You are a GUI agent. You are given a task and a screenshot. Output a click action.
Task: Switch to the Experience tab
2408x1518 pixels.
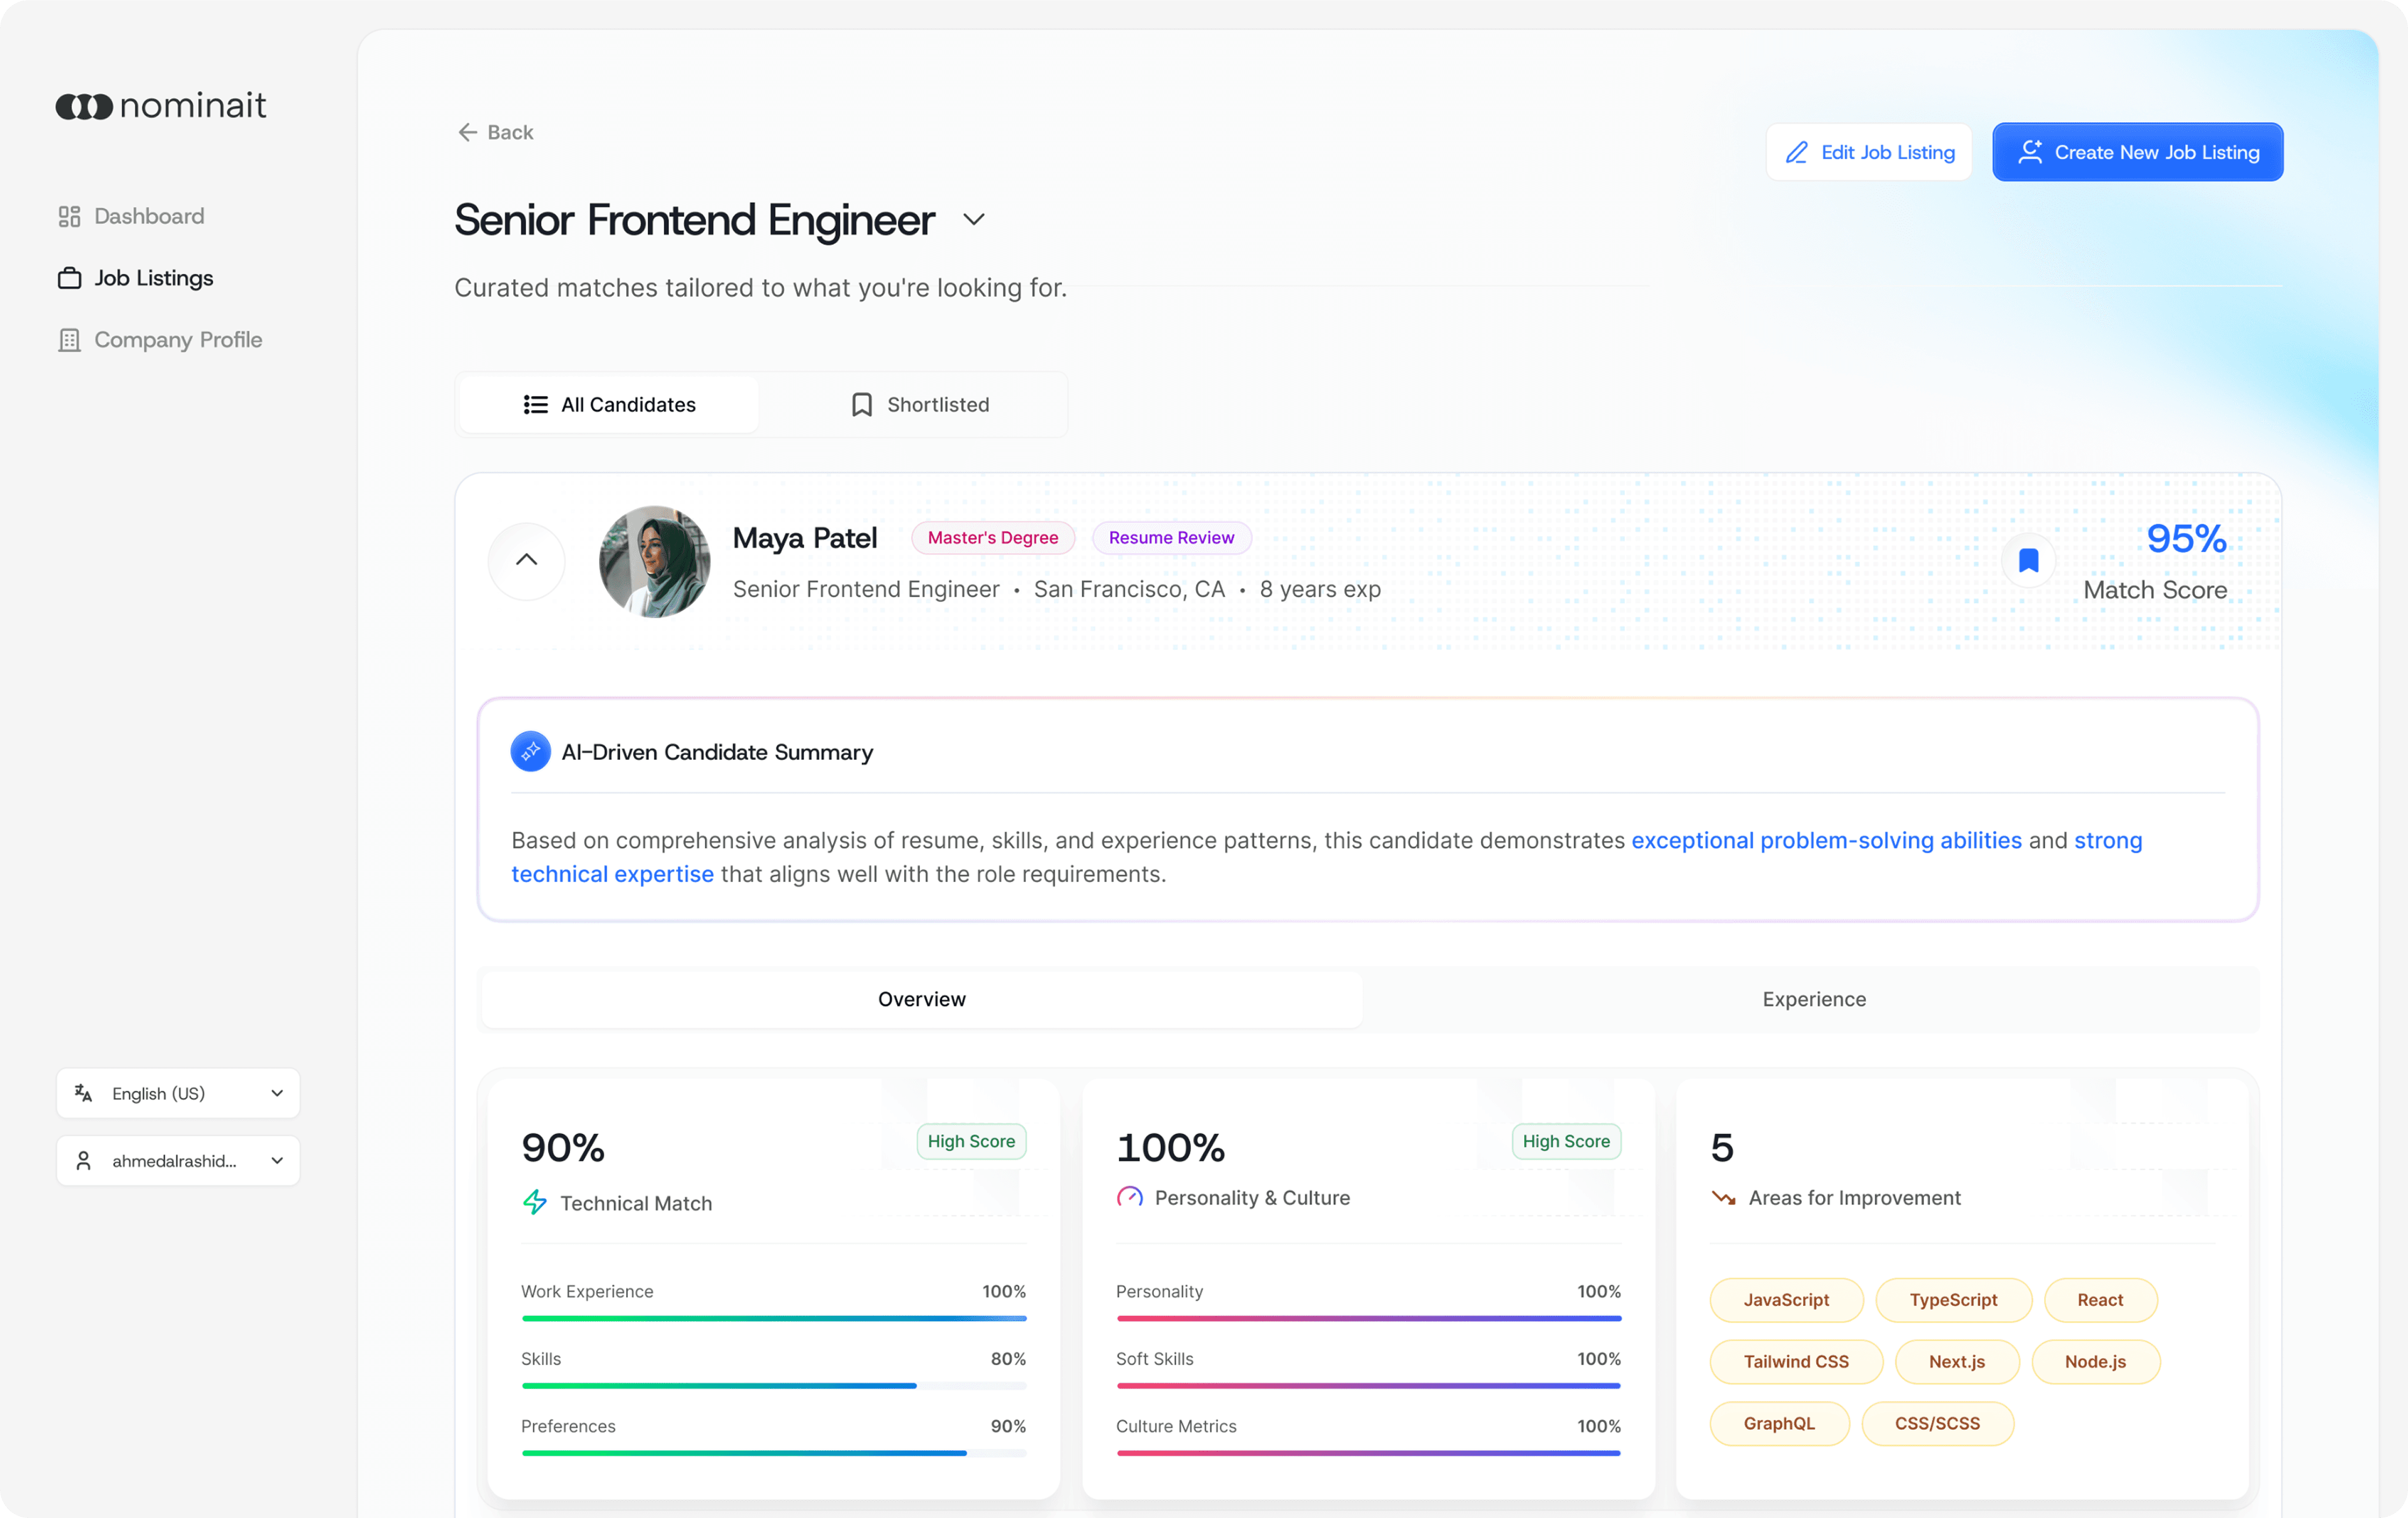point(1813,998)
